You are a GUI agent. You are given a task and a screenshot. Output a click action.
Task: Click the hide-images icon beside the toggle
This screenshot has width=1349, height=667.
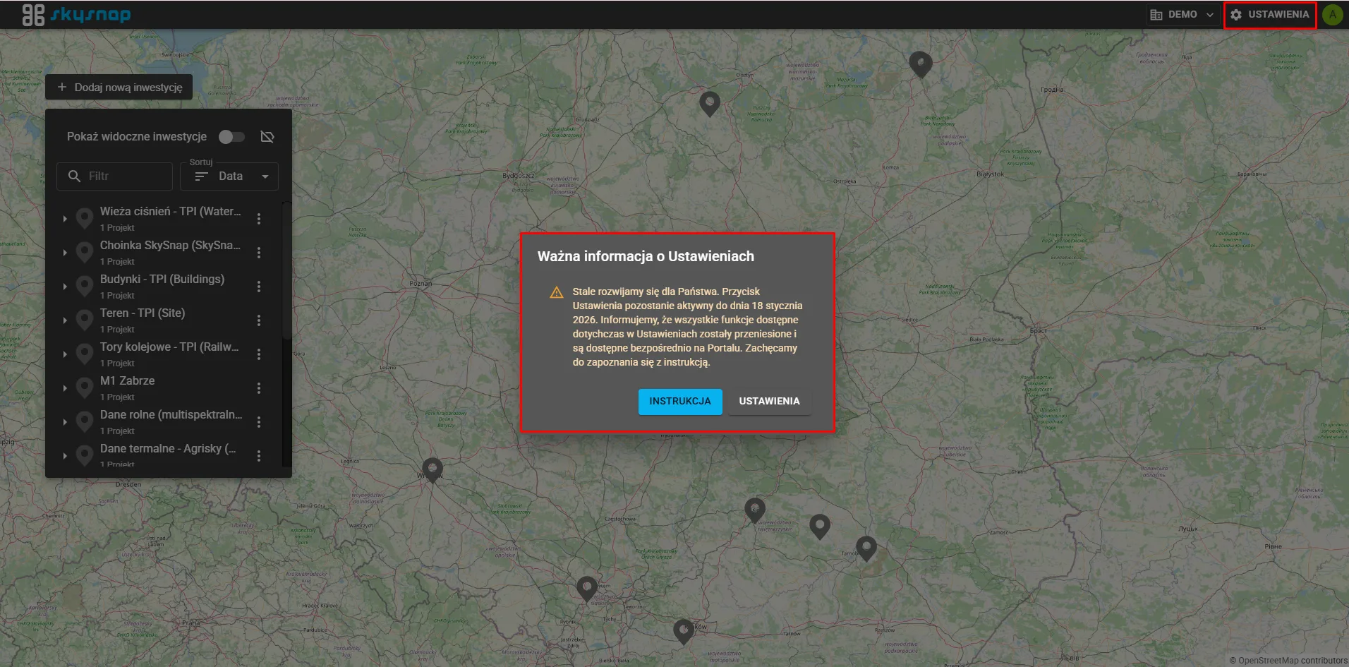[x=267, y=137]
